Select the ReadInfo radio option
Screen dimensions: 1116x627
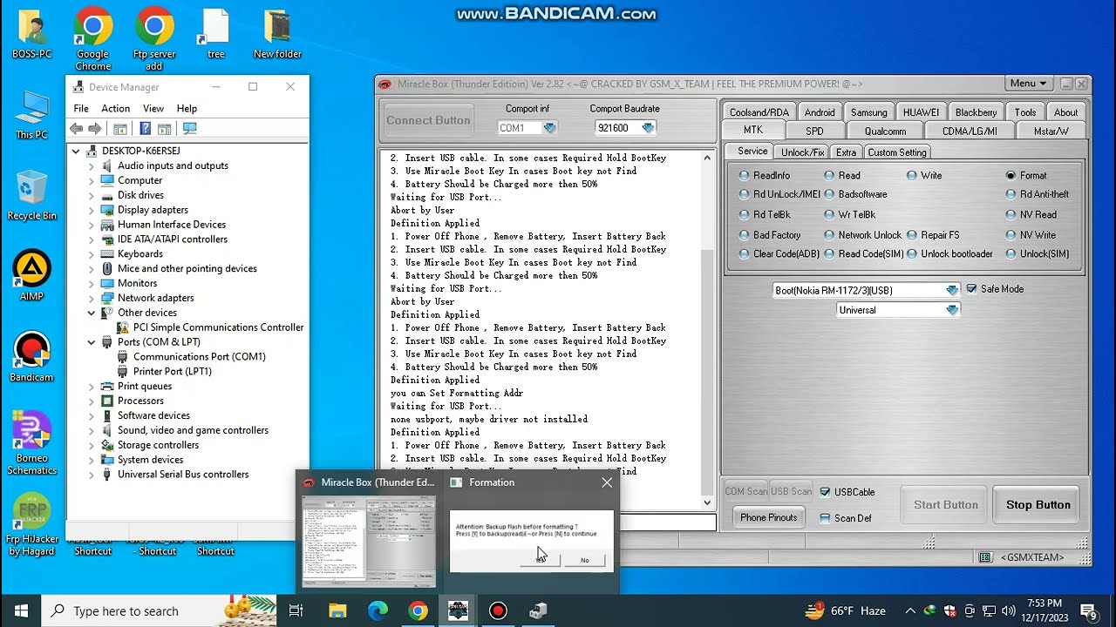(765, 175)
